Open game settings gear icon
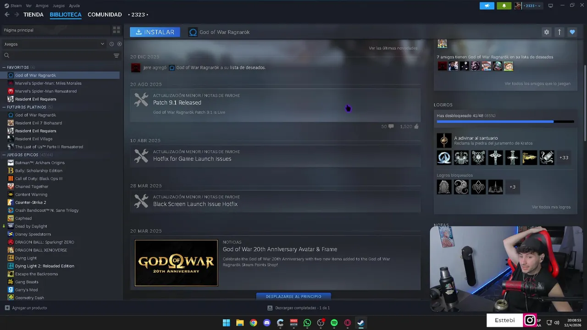587x330 pixels. 546,32
